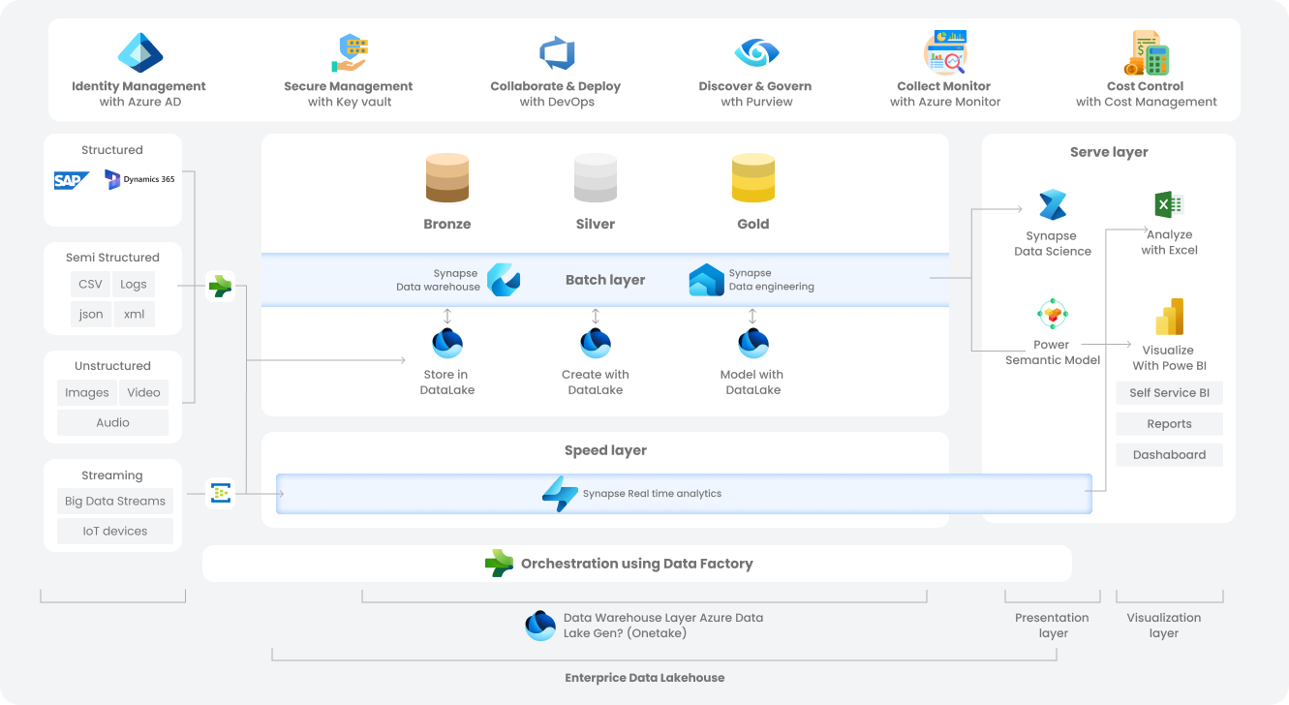Click the Model with DataLake label
The width and height of the screenshot is (1289, 705).
(752, 383)
